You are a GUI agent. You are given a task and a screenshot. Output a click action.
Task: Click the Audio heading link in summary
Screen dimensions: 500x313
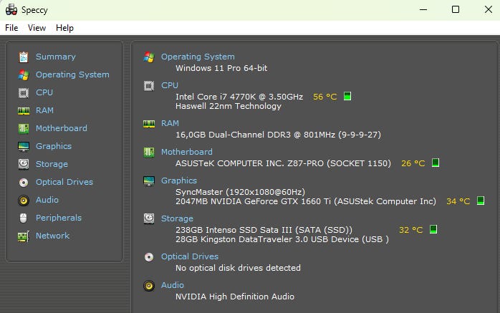click(x=172, y=285)
